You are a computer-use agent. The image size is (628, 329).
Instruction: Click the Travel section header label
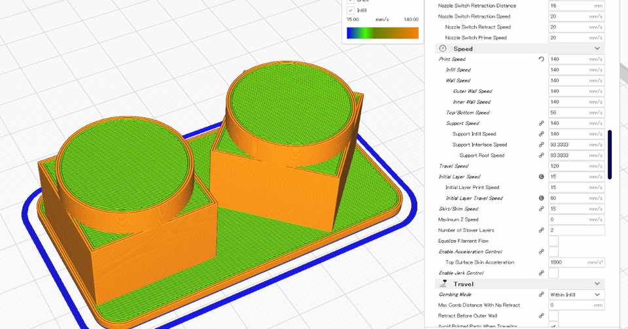(x=463, y=284)
